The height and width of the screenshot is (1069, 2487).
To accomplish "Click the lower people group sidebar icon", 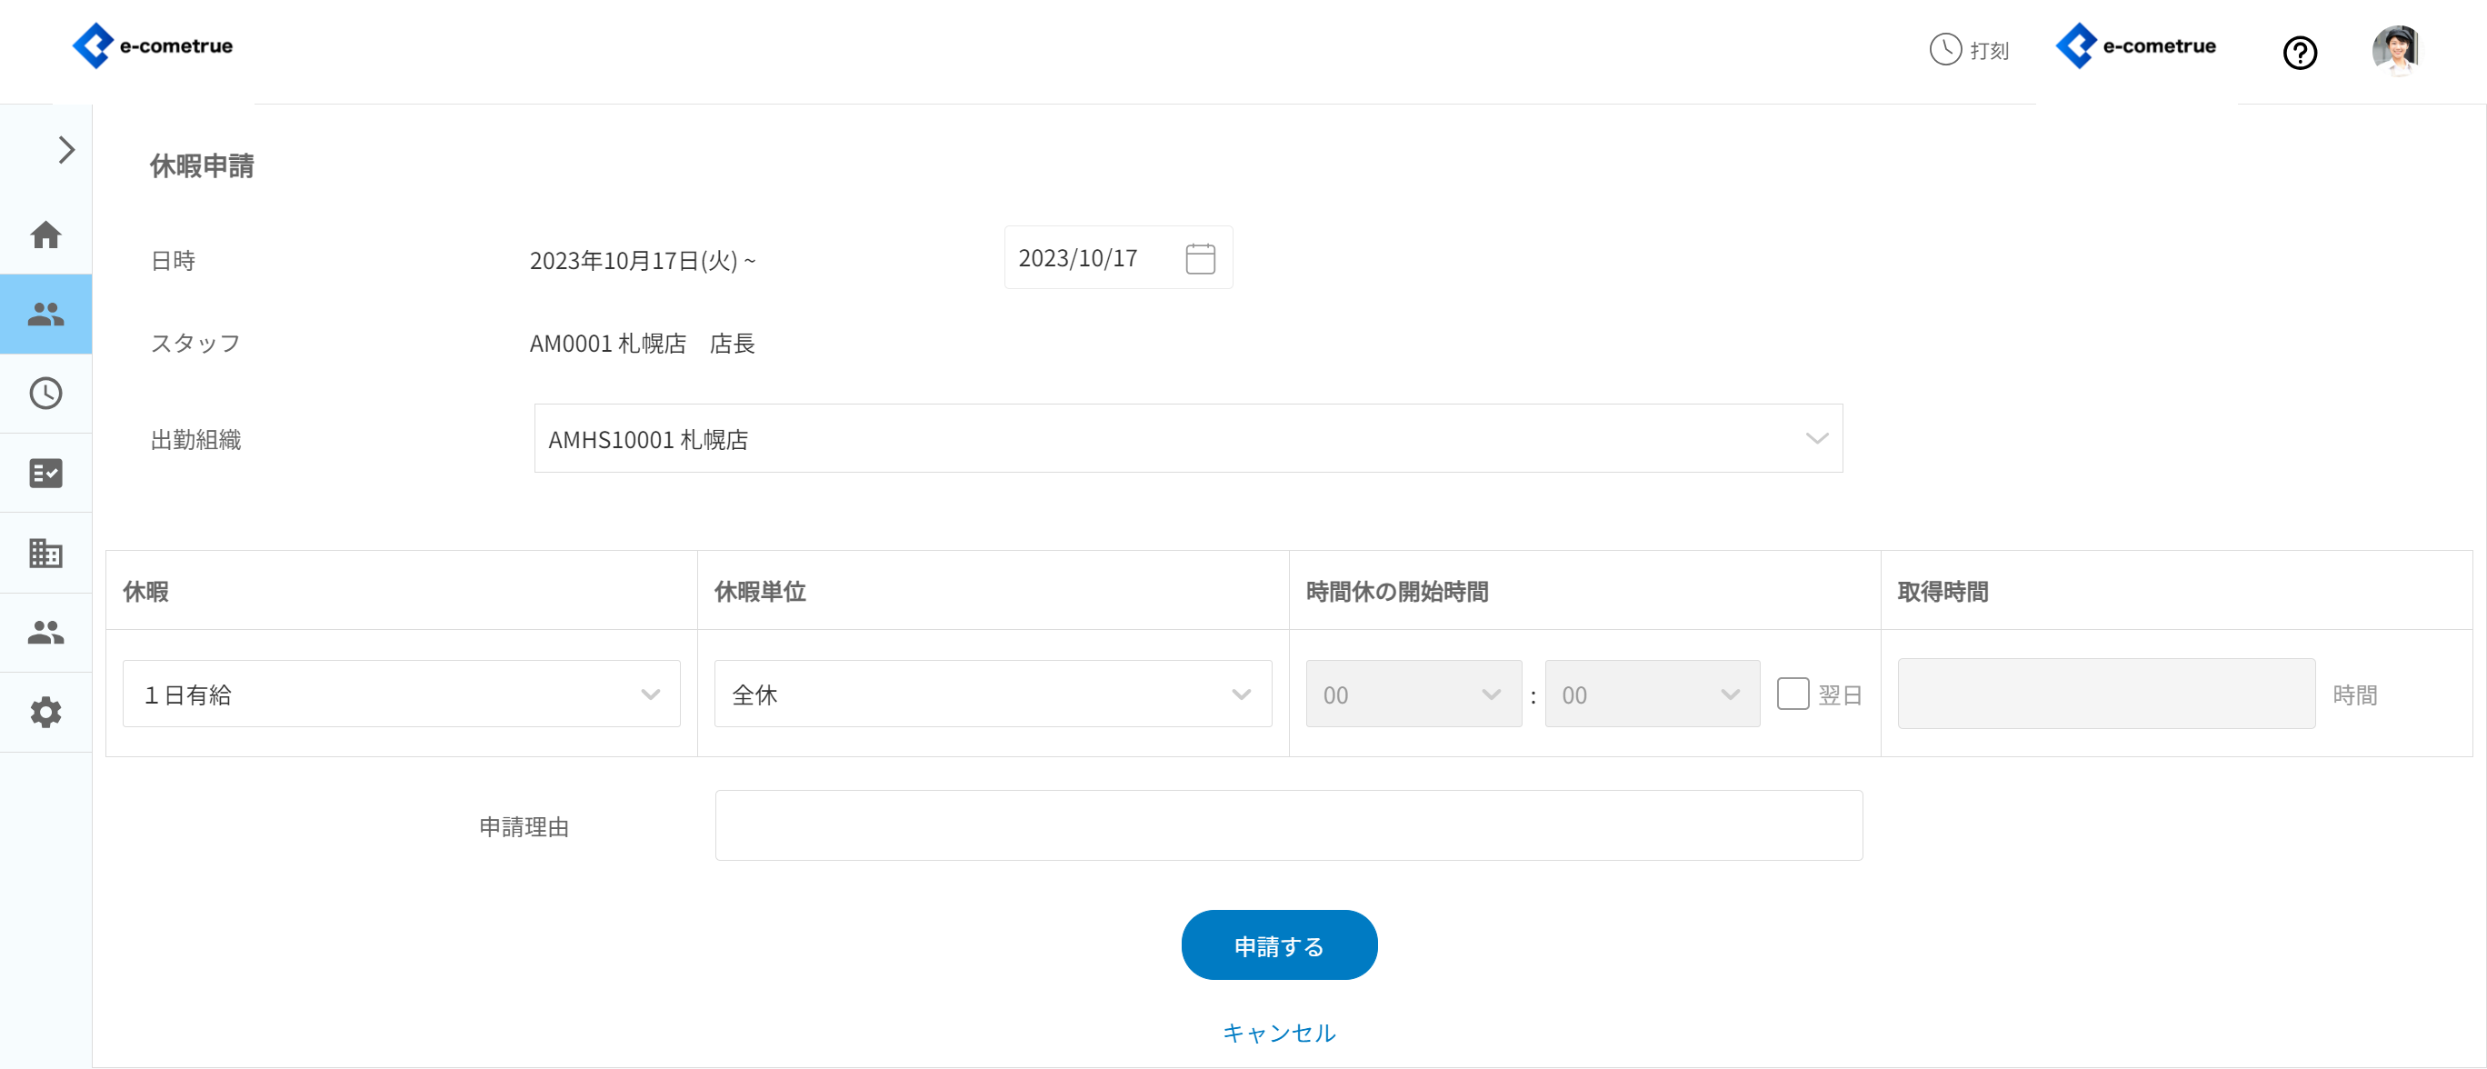I will pyautogui.click(x=45, y=633).
